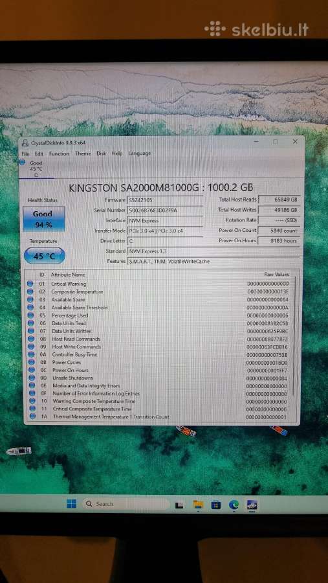Image resolution: width=328 pixels, height=583 pixels.
Task: Open the Edit menu
Action: (x=39, y=154)
